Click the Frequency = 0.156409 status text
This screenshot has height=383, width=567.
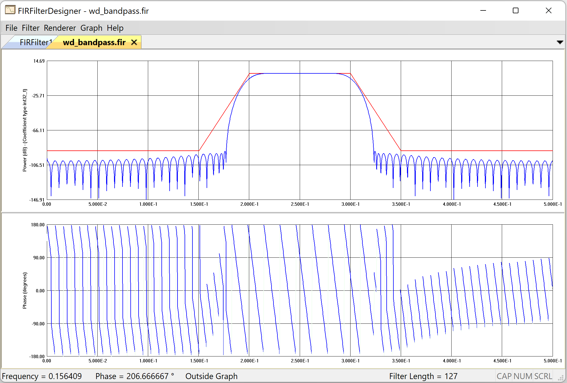click(x=42, y=376)
